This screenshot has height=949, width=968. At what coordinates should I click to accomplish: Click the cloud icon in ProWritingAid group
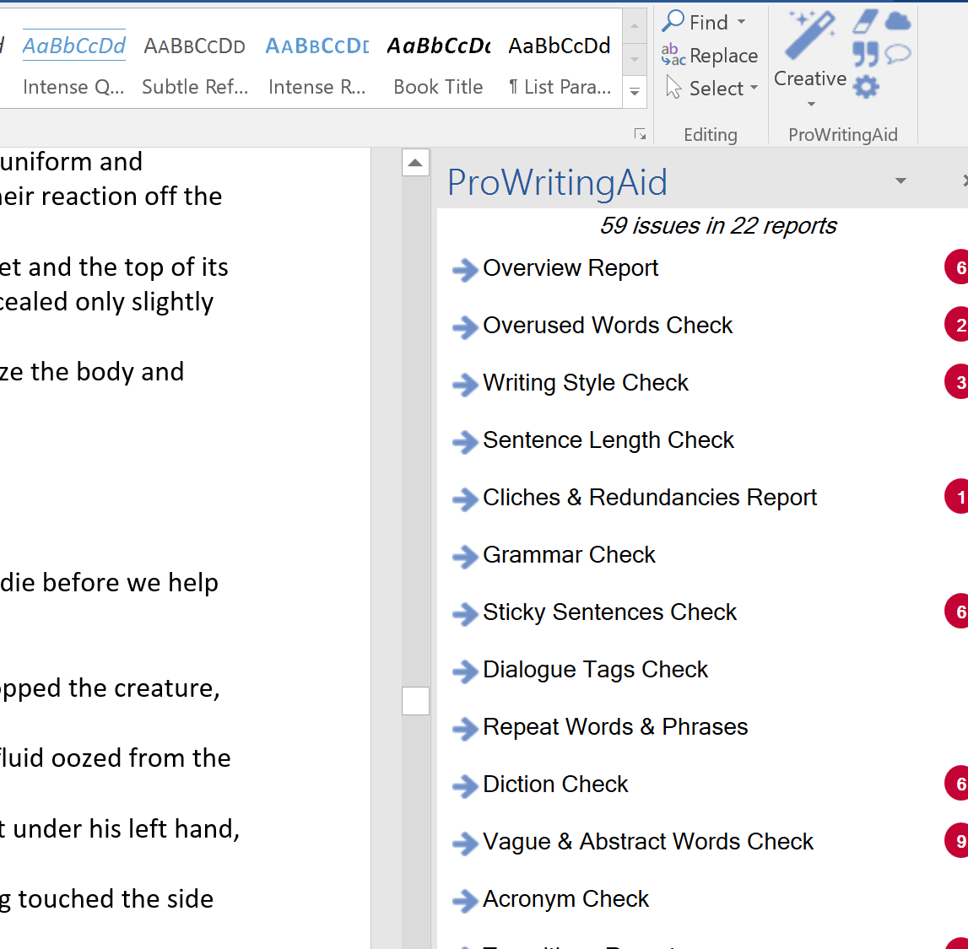pos(897,22)
